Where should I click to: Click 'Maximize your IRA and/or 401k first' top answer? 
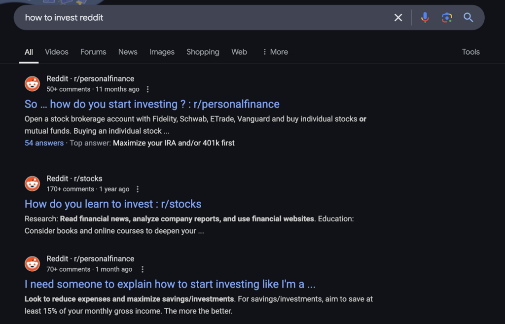click(x=174, y=143)
